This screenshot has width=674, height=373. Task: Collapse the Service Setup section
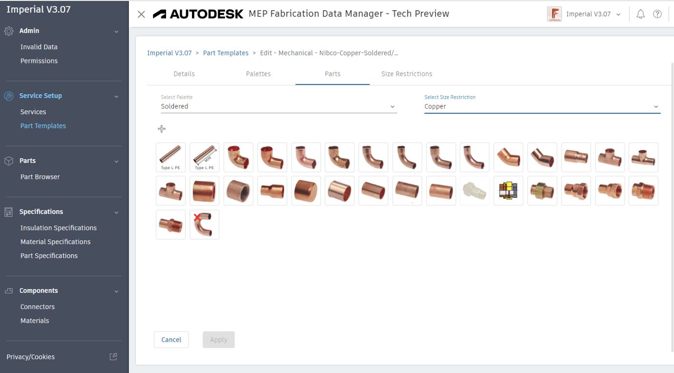point(116,96)
